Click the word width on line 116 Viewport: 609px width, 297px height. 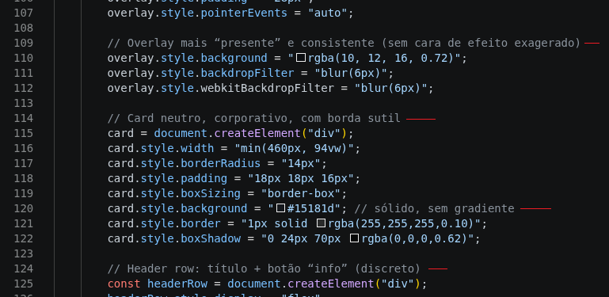click(x=197, y=148)
